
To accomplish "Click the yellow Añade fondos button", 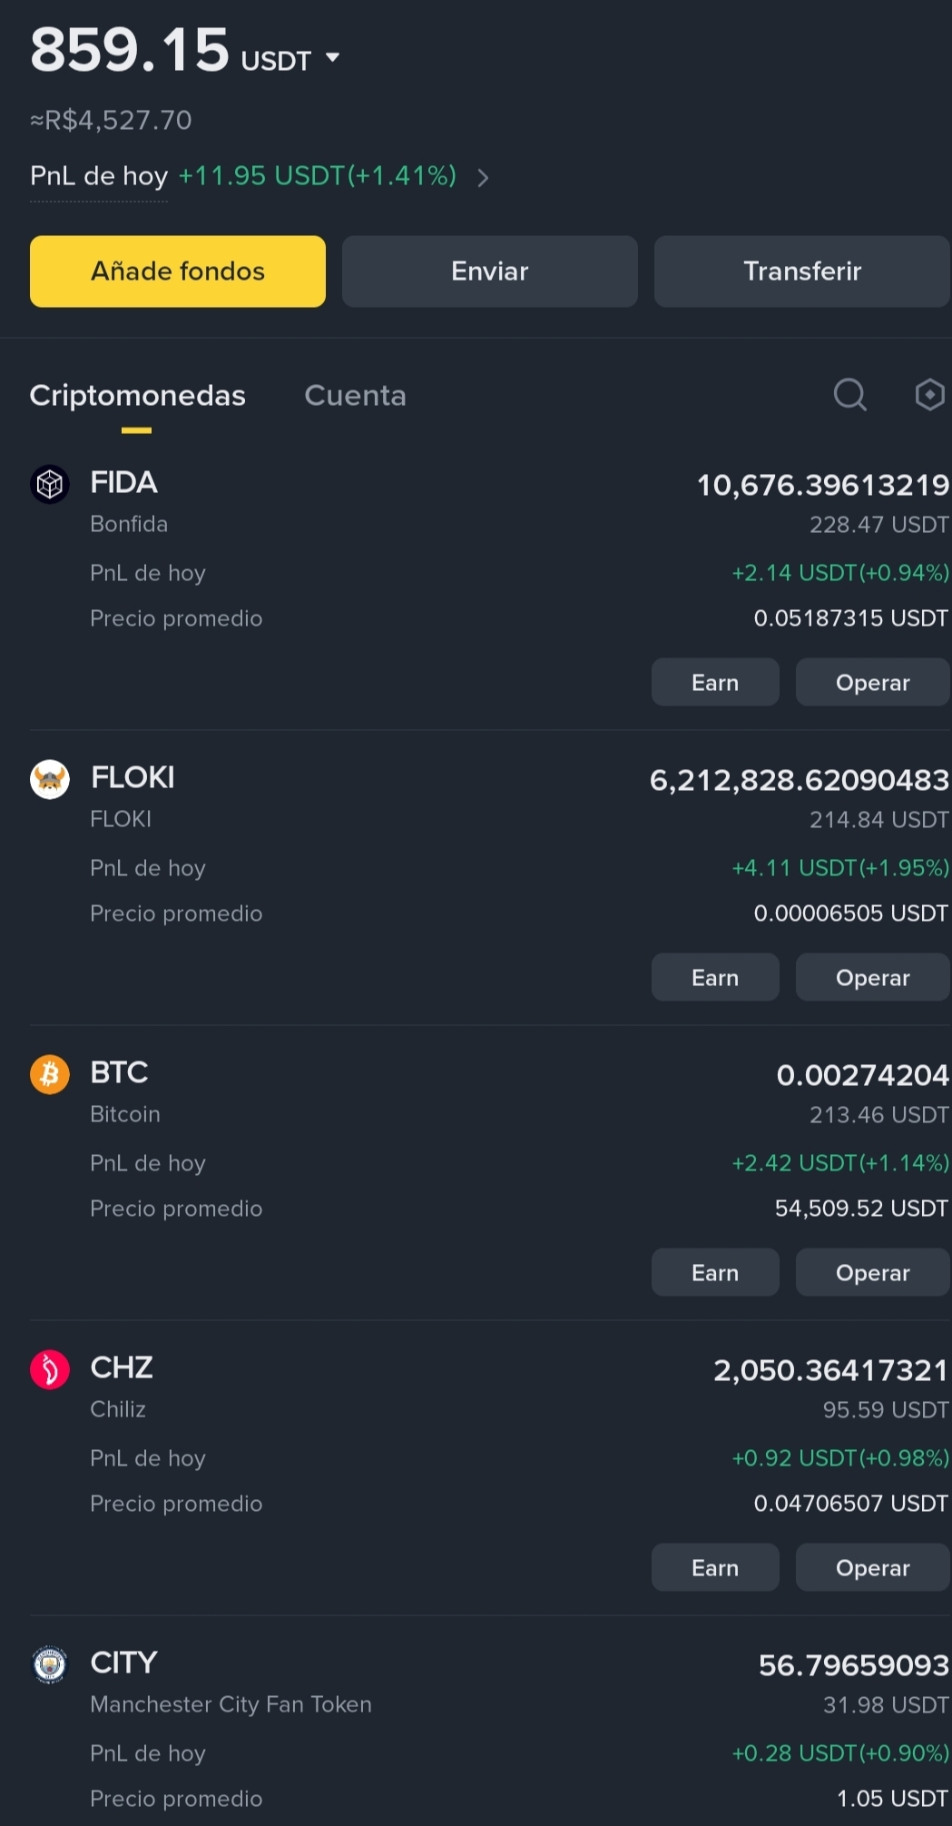I will click(x=178, y=271).
